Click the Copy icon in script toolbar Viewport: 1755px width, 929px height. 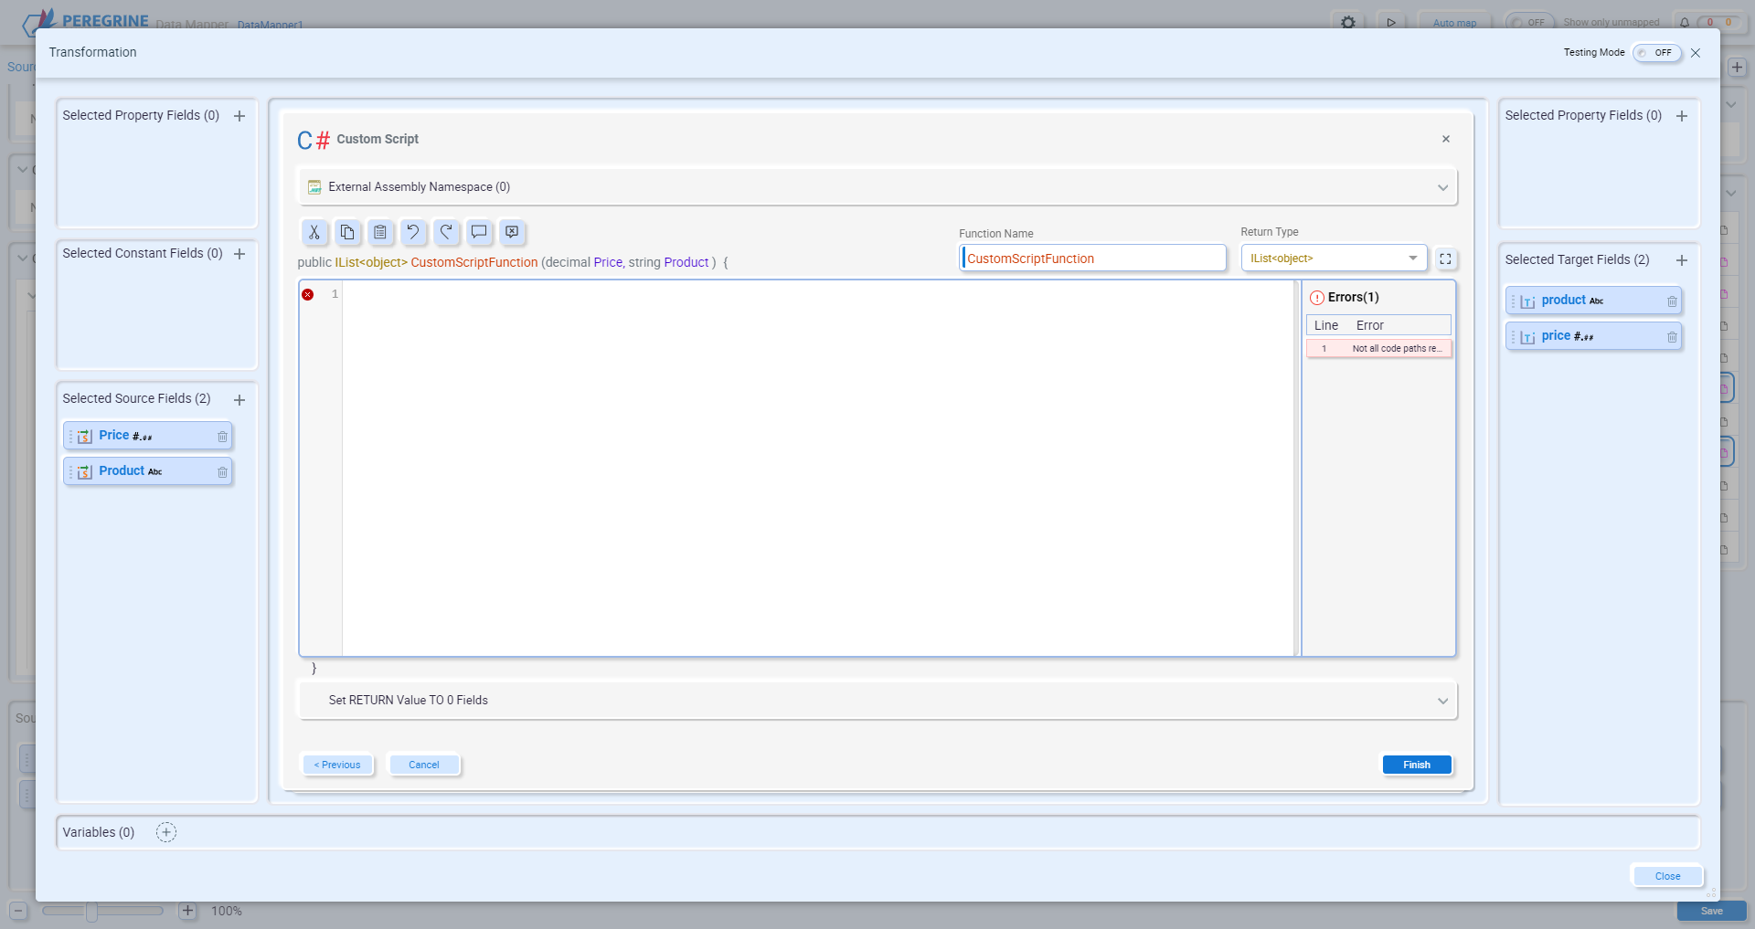point(347,232)
